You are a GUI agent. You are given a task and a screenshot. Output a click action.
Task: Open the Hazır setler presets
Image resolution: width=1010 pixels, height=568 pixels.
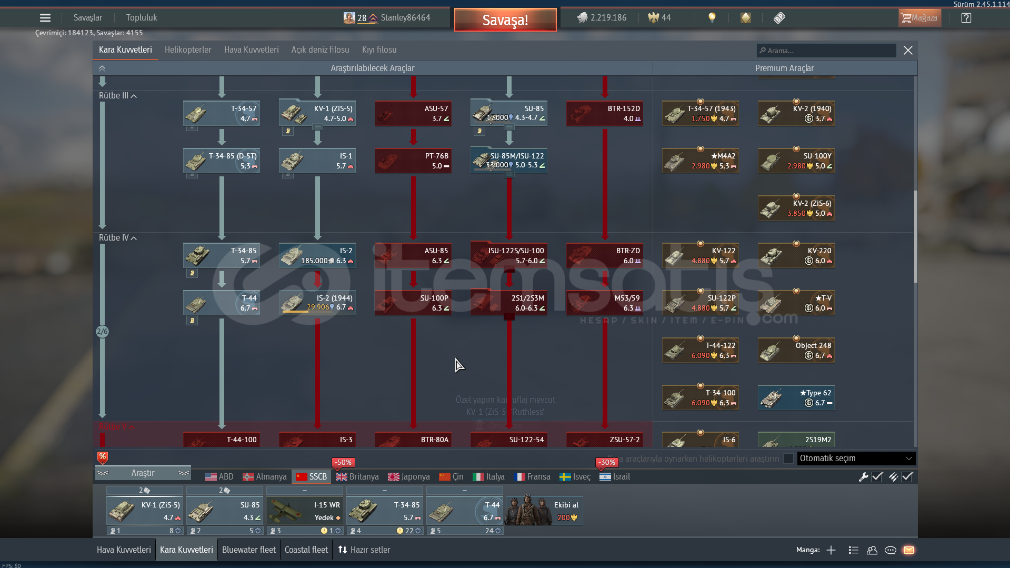[364, 550]
